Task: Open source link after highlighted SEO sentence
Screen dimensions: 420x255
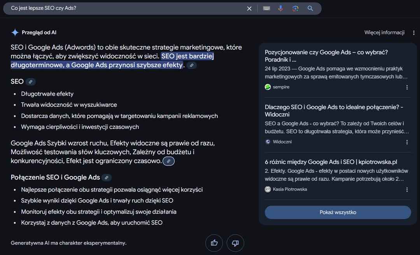Action: coord(191,65)
